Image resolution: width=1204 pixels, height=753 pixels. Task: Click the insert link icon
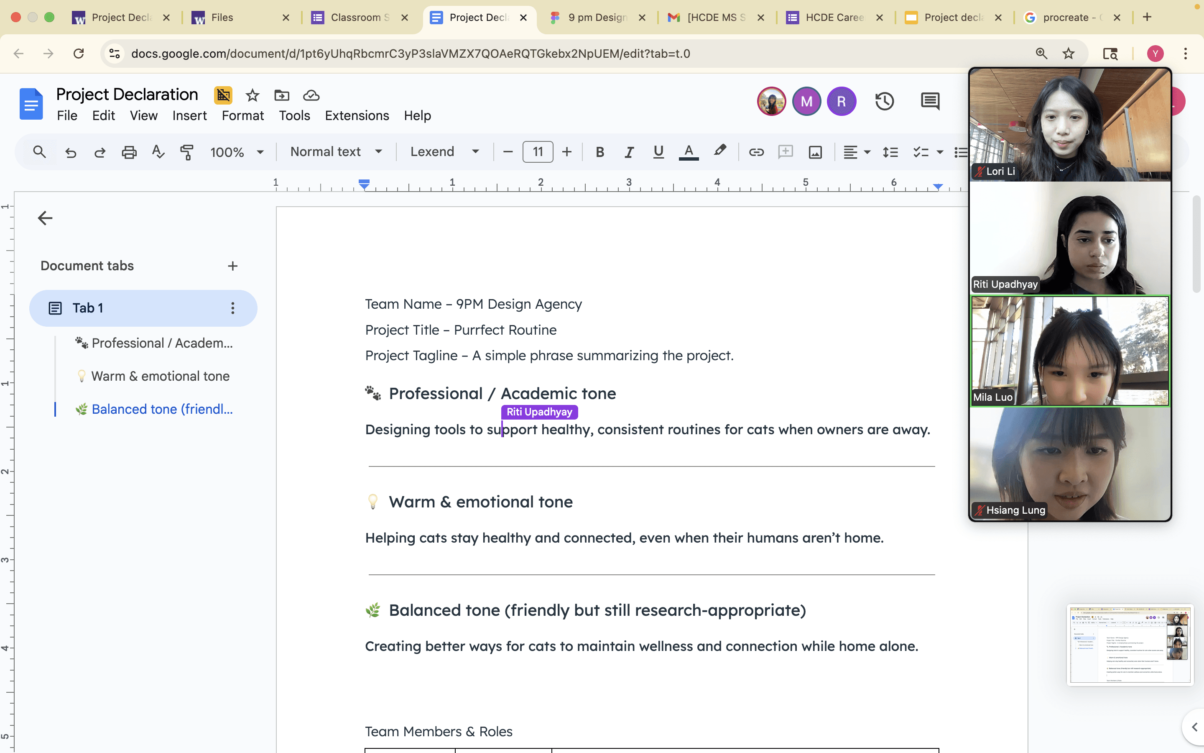coord(756,152)
